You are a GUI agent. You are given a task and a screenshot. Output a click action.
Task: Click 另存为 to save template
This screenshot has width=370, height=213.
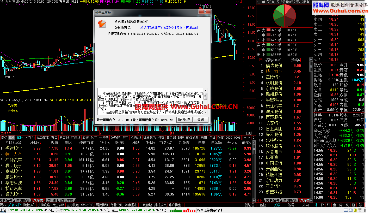tap(30, 138)
